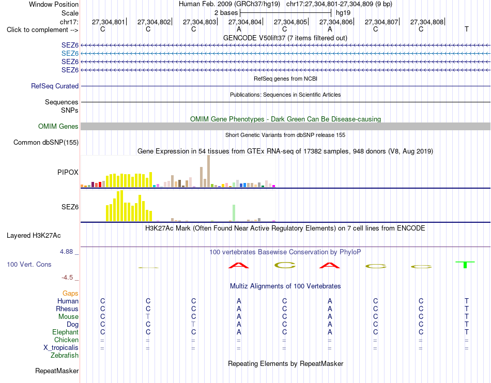Click the Human species label

[68, 301]
